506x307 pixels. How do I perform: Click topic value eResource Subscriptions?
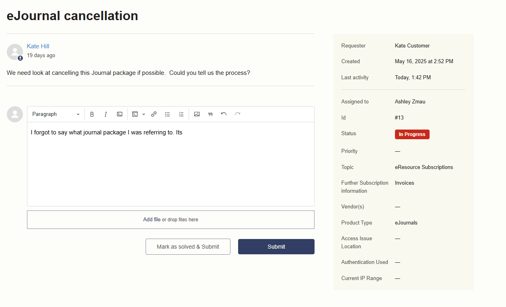(424, 167)
